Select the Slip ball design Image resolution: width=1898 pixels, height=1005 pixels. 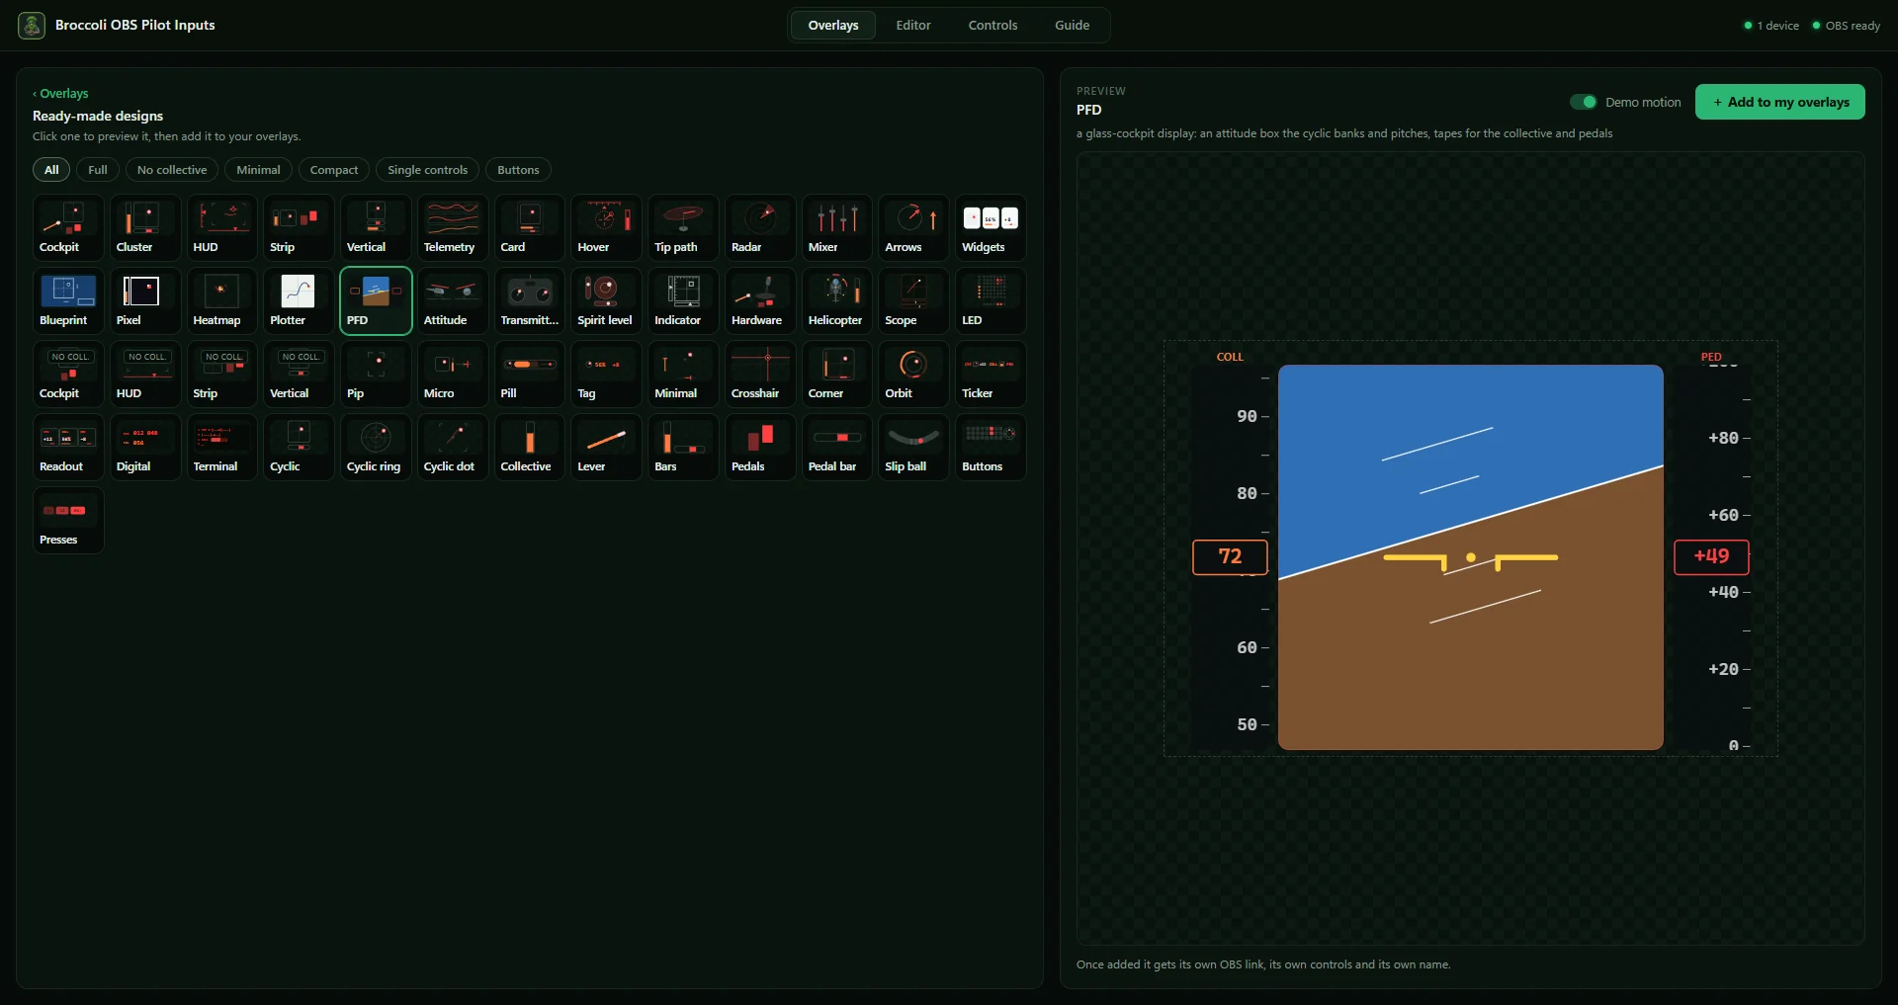point(913,448)
